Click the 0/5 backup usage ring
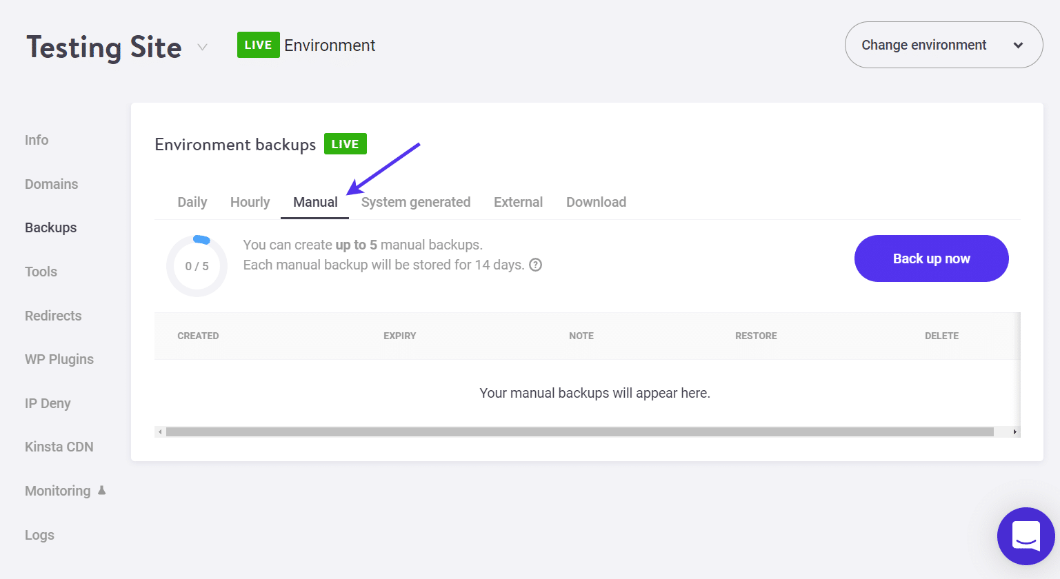Viewport: 1060px width, 579px height. (x=197, y=265)
